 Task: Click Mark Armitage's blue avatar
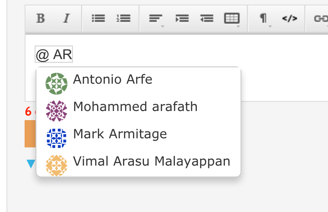[x=56, y=138]
